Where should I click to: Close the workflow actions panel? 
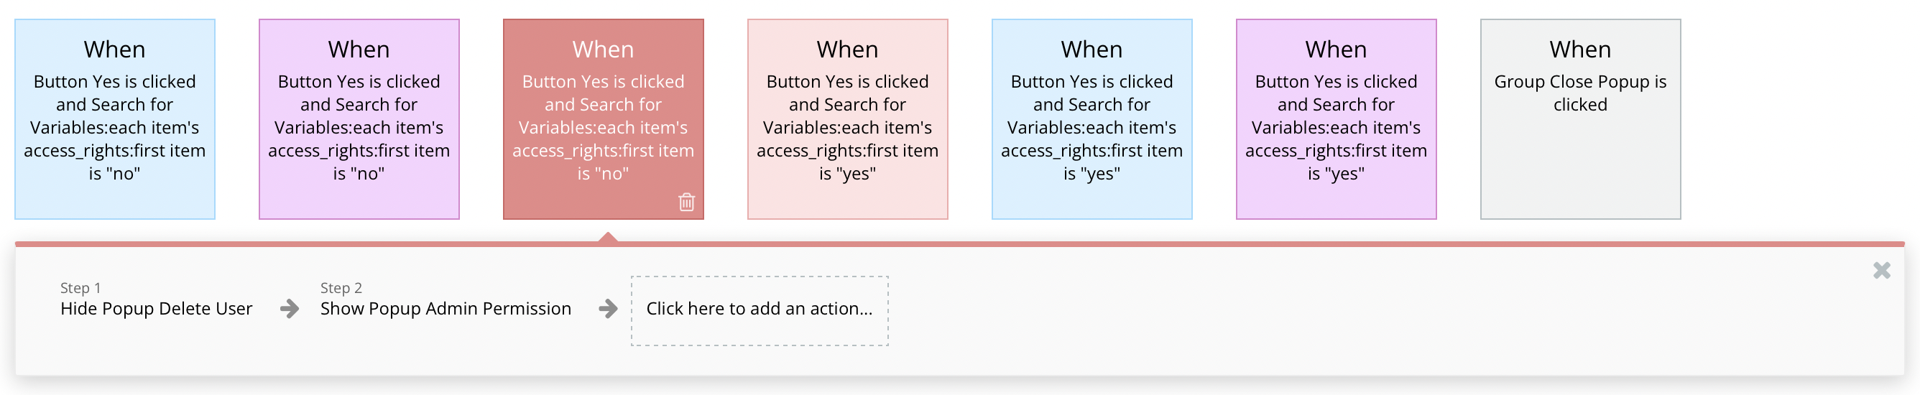click(1881, 271)
